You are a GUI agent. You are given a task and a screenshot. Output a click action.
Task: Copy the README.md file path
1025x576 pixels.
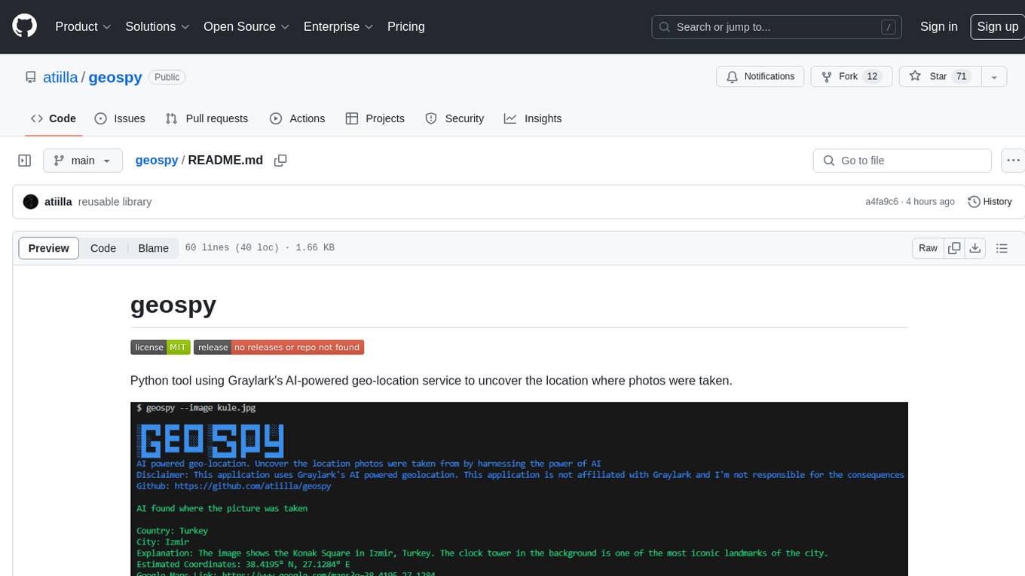tap(280, 161)
